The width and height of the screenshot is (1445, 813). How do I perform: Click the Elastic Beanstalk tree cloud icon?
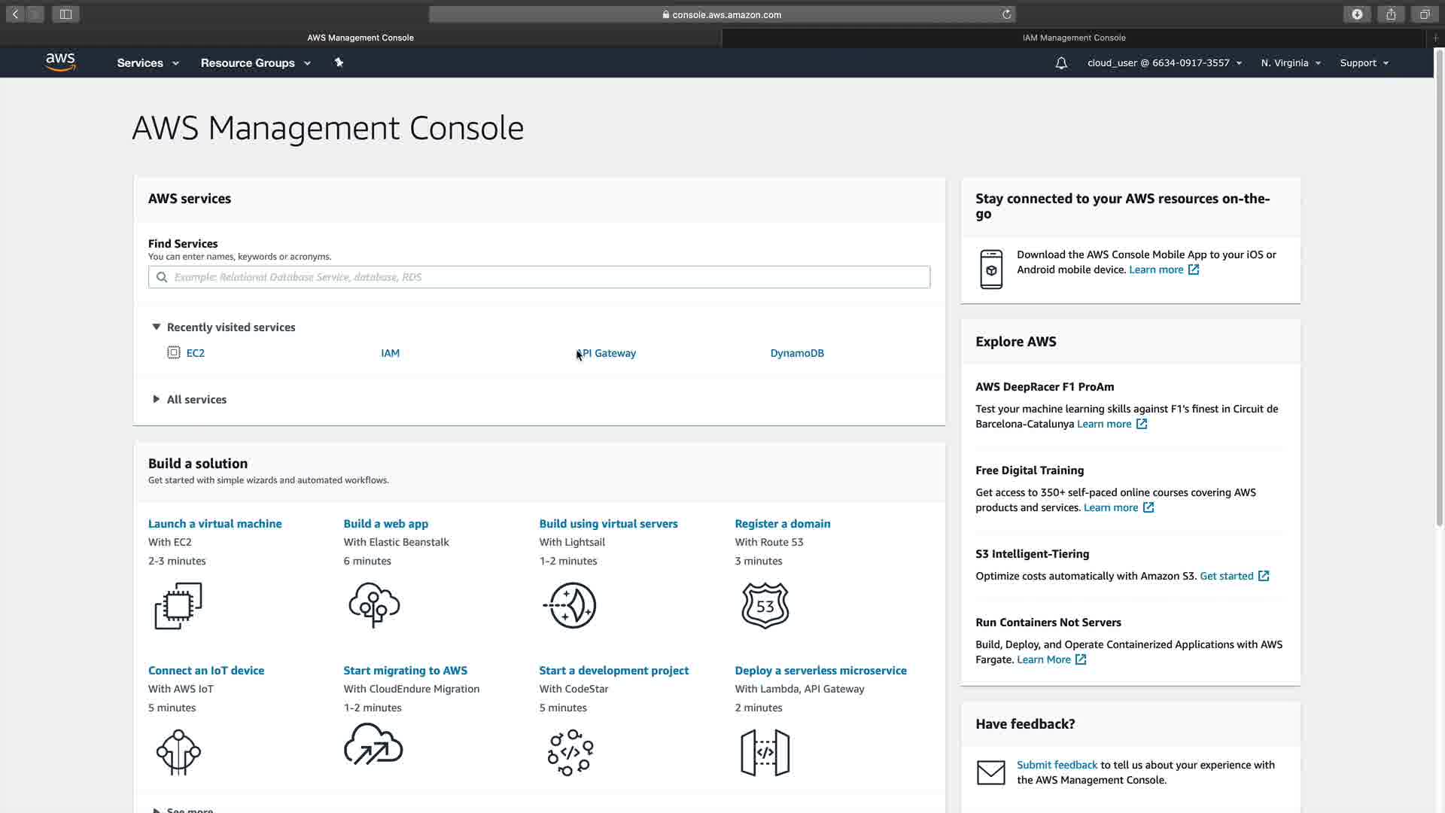[374, 605]
